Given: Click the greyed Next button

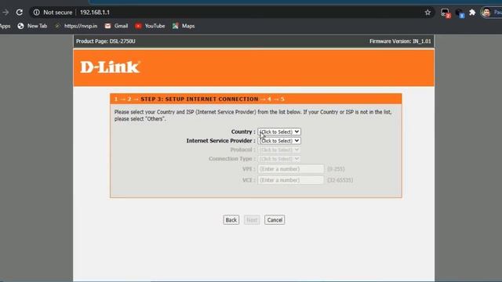Looking at the screenshot, I should click(252, 220).
